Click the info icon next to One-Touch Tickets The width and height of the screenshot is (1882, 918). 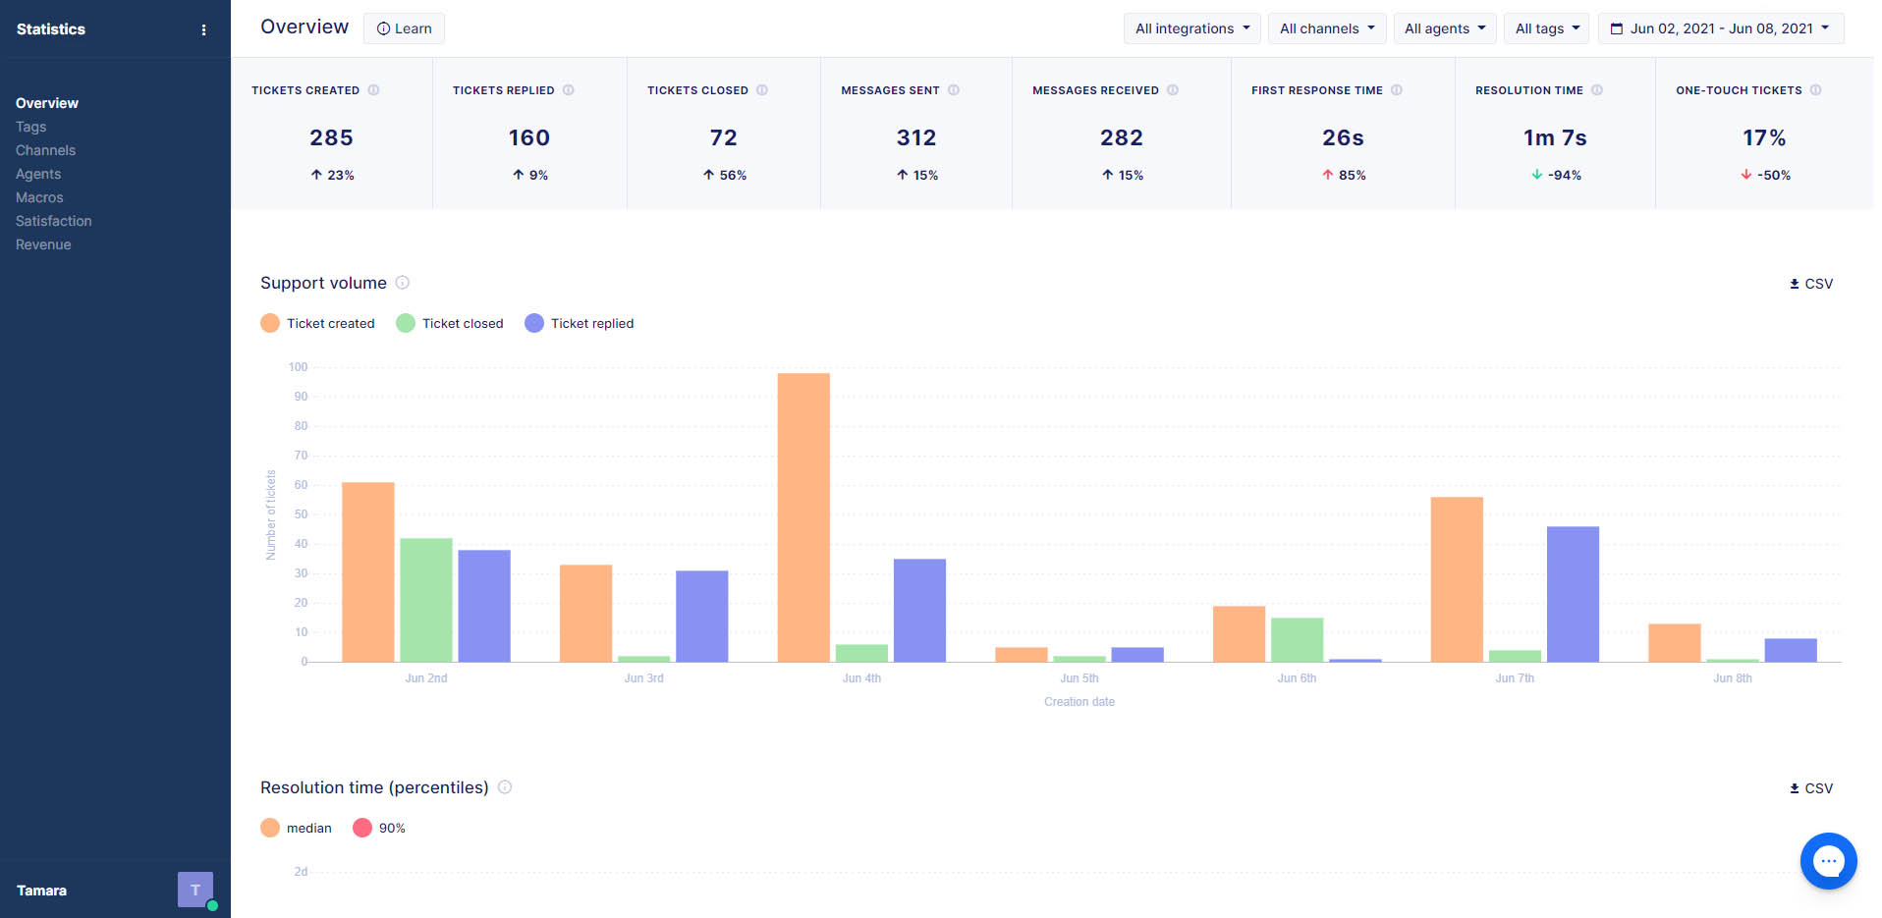[1815, 90]
